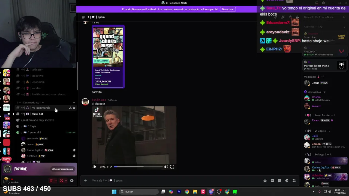Seek on the video progress bar
349x196 pixels.
138,167
